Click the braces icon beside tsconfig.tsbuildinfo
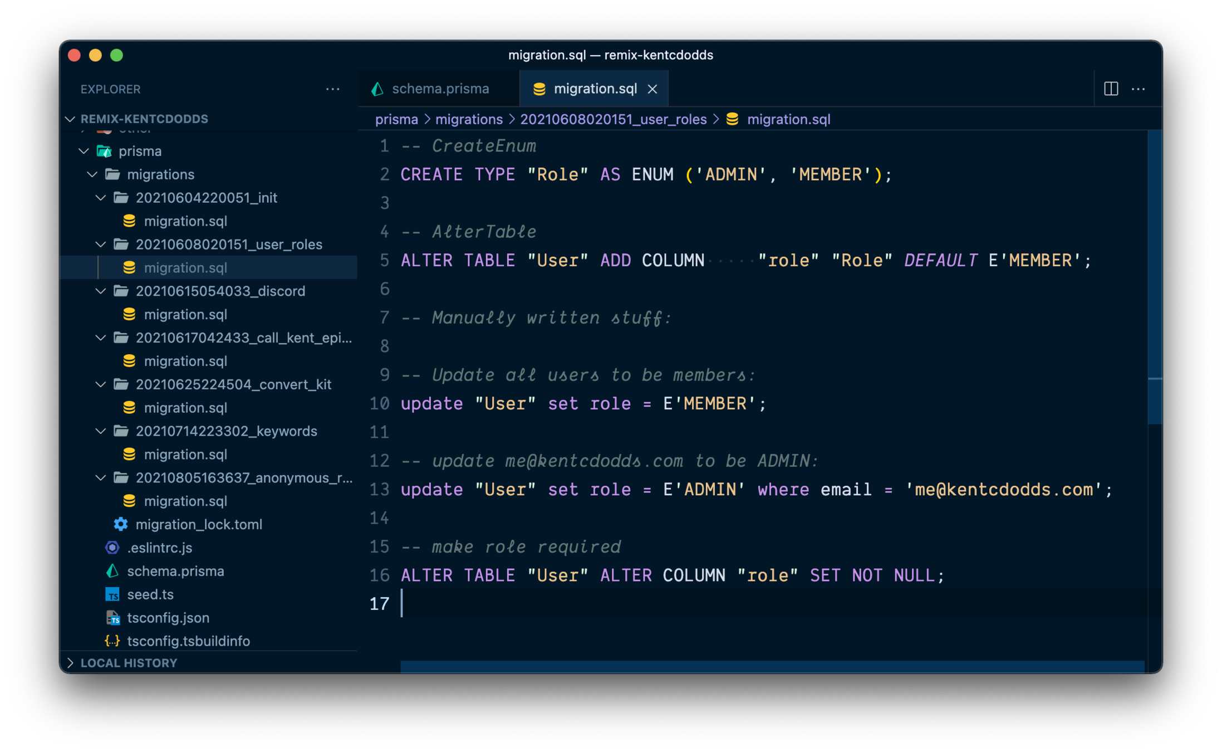 [112, 641]
